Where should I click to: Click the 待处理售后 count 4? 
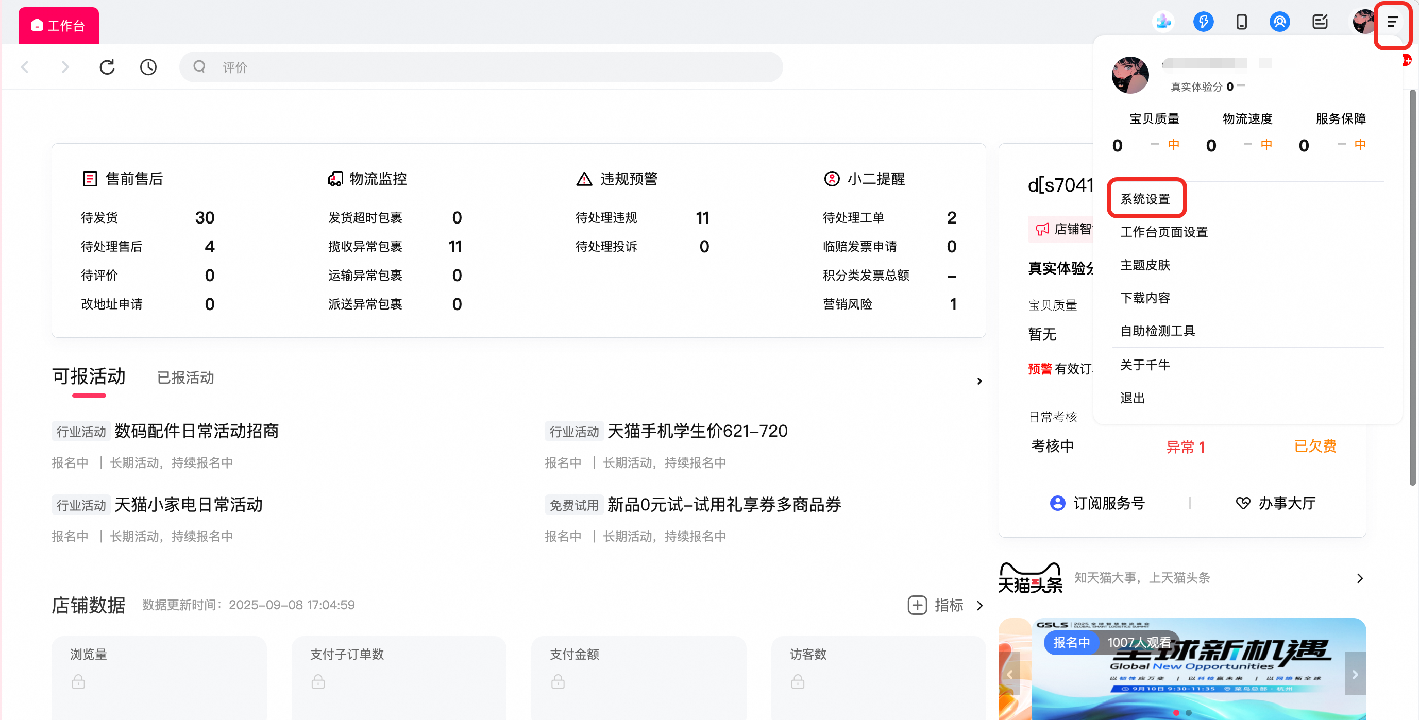coord(209,247)
